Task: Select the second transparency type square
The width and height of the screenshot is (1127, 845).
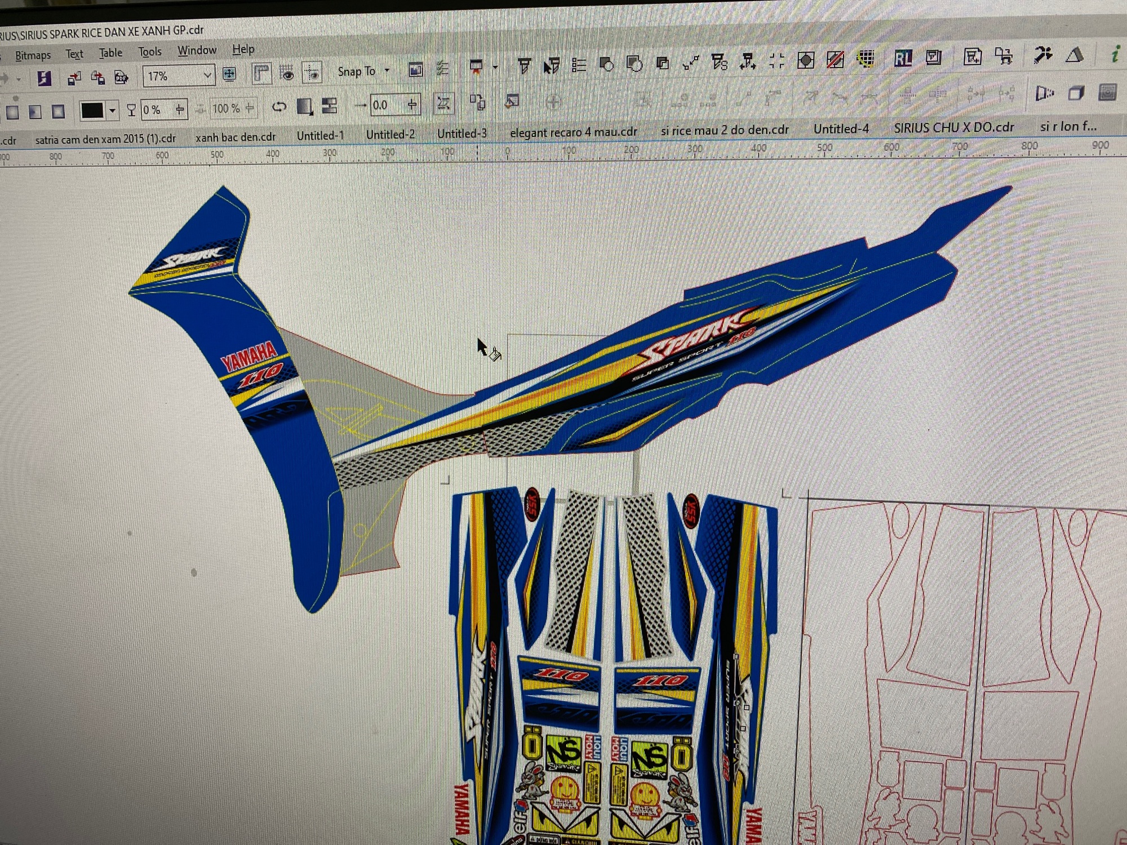Action: click(35, 112)
